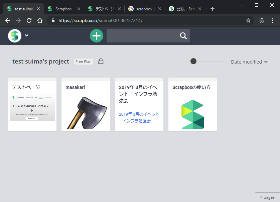
Task: Expand the project menu chevron beside logo
Action: tap(27, 35)
